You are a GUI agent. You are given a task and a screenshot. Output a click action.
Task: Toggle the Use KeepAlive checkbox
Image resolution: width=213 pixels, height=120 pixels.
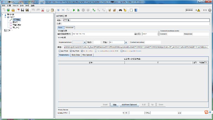click(x=82, y=51)
